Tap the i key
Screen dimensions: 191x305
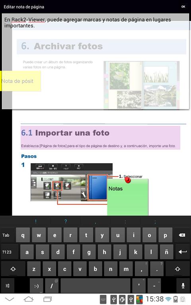[134, 235]
